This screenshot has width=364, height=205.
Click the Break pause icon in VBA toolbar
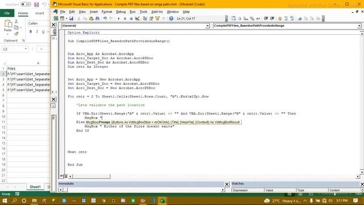tap(125, 18)
